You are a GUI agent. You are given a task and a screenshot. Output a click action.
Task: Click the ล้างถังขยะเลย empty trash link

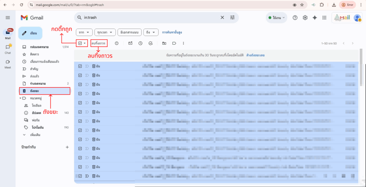(x=256, y=55)
